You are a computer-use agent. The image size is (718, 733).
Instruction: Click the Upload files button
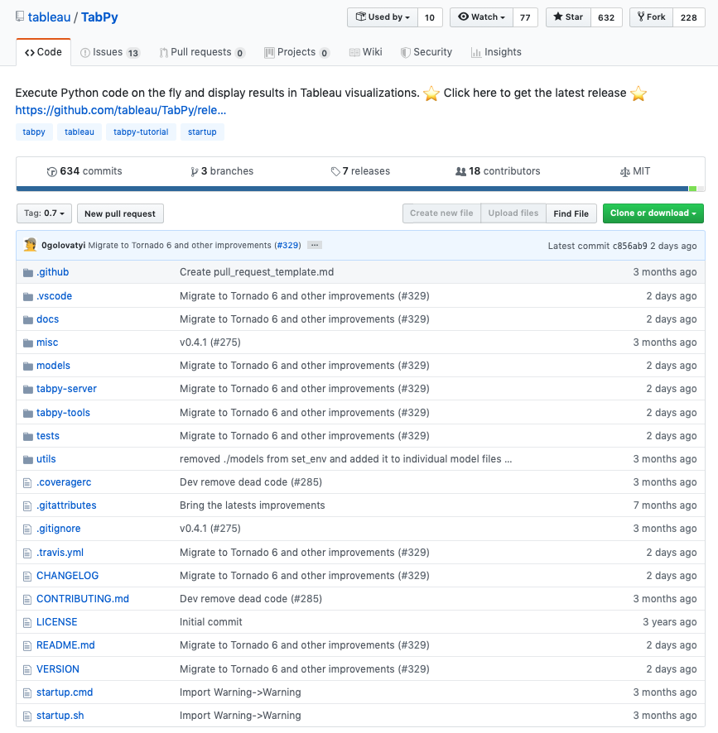(513, 213)
